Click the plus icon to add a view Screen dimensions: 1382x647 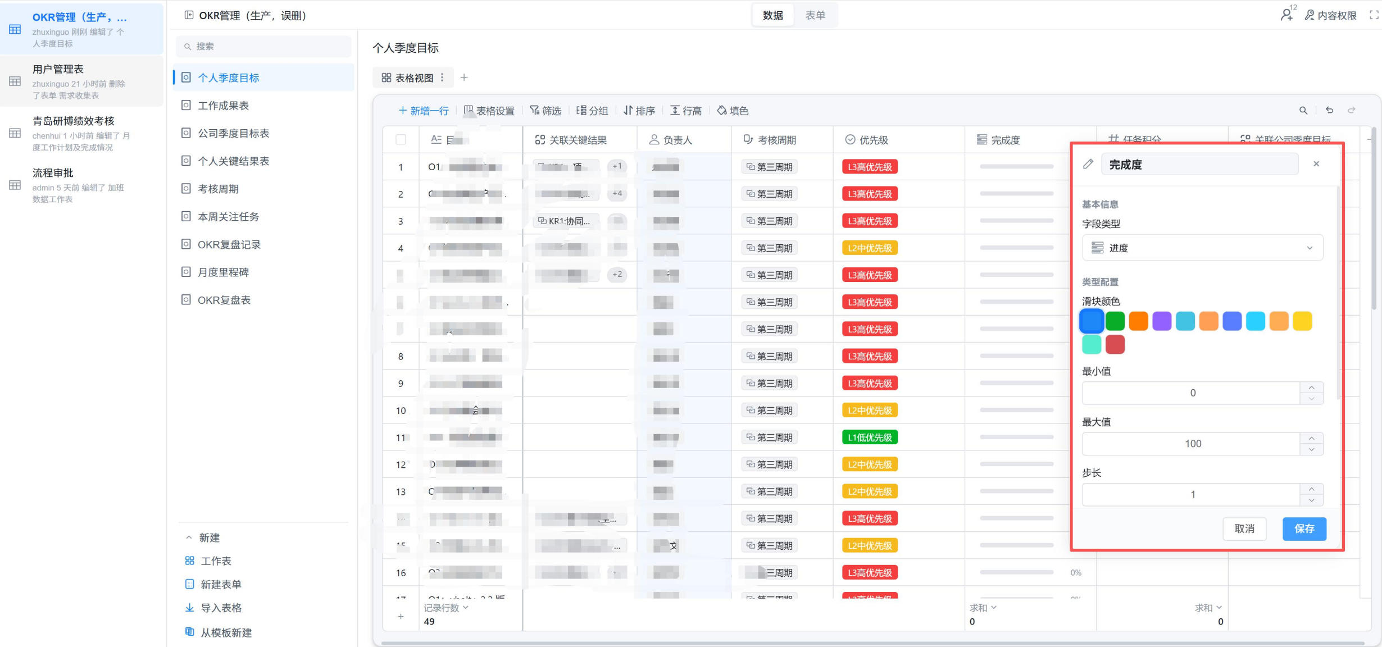(x=464, y=78)
